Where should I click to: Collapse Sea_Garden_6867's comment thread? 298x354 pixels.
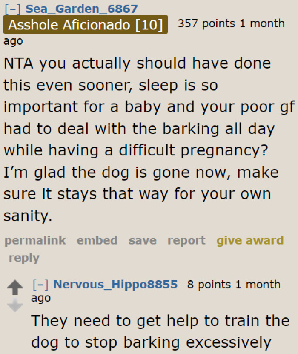point(13,9)
